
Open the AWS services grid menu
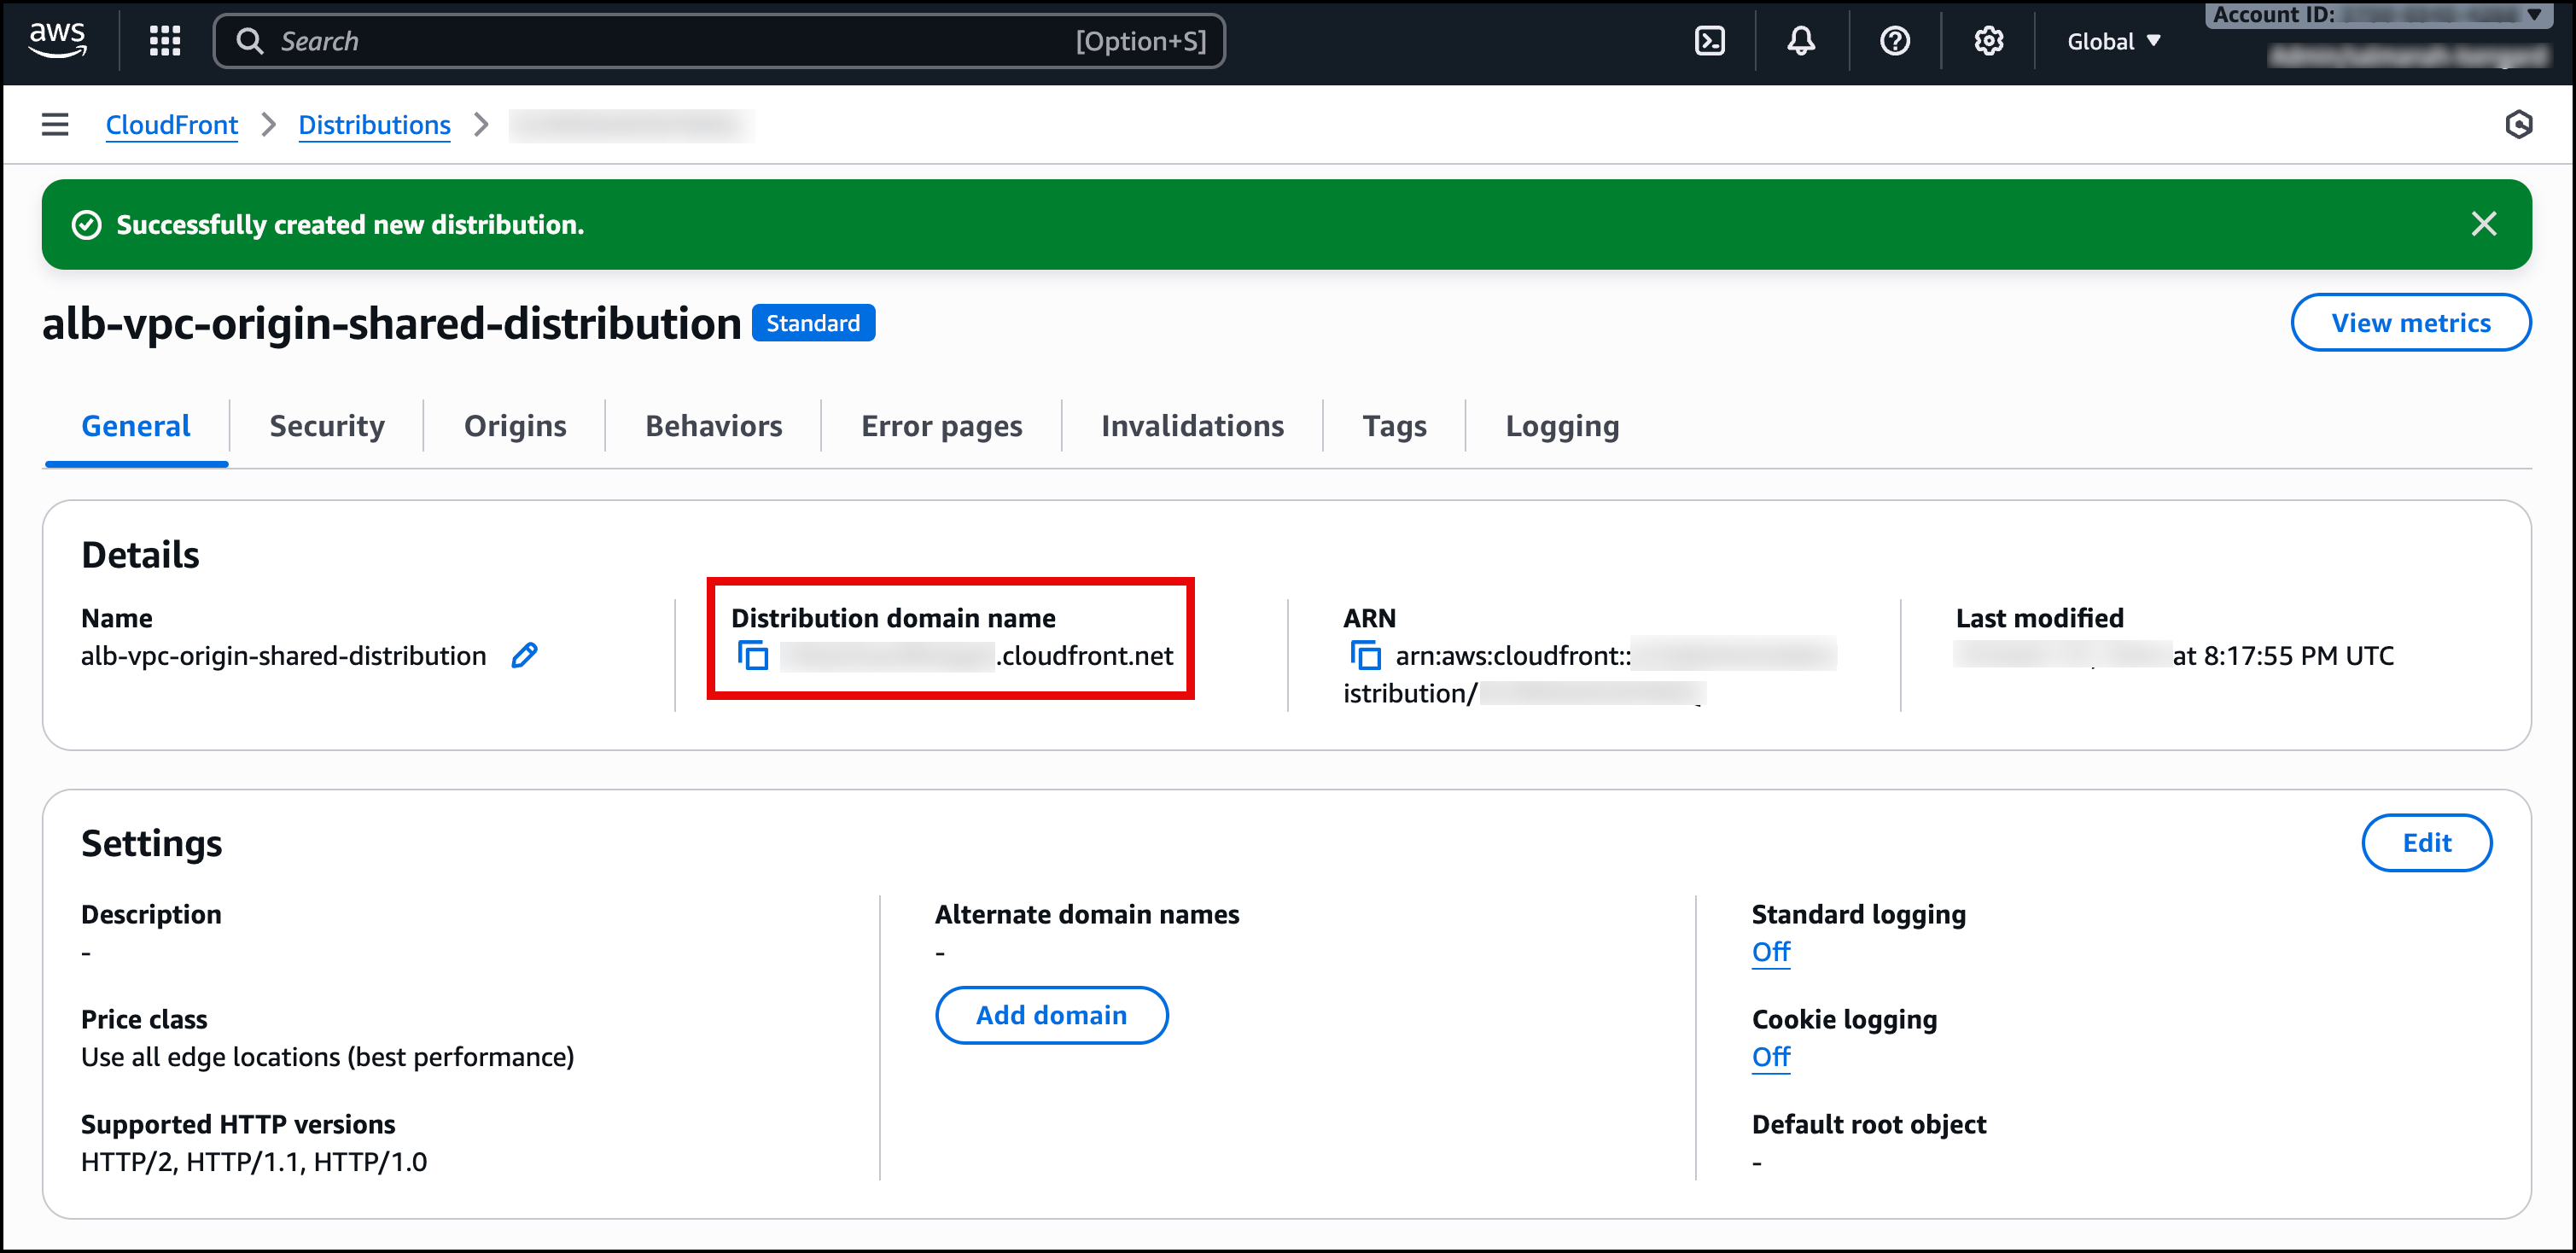(x=165, y=41)
